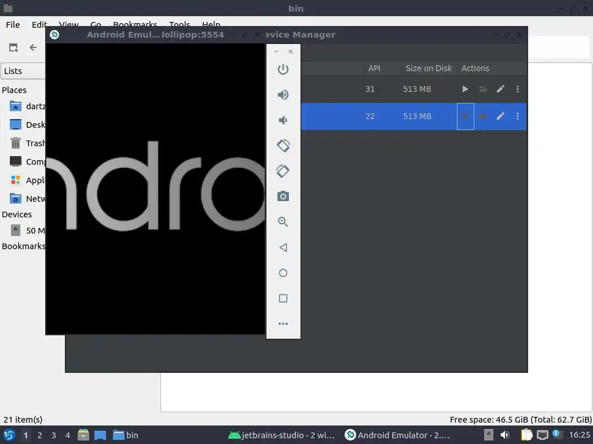Switch to workspace 3 in the pager
Screen dimensions: 593x444
(54, 435)
